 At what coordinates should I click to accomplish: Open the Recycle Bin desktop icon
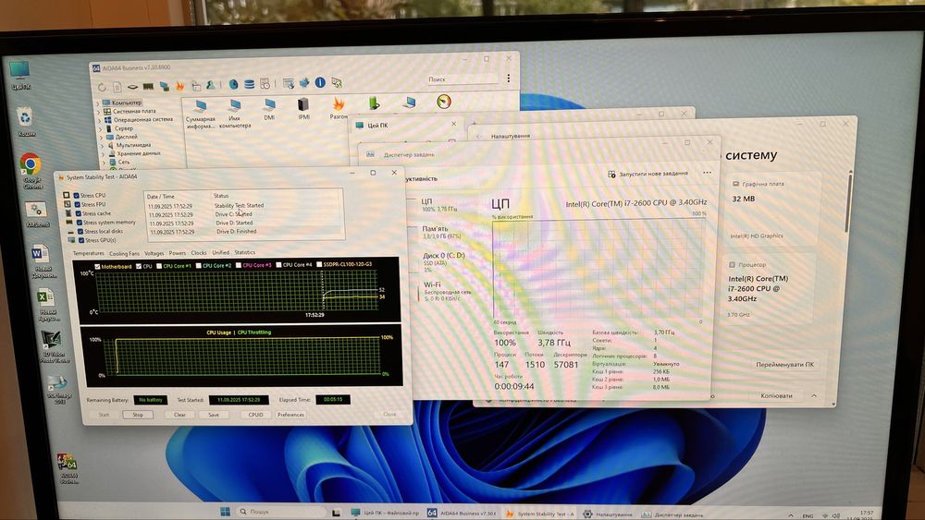[x=25, y=122]
